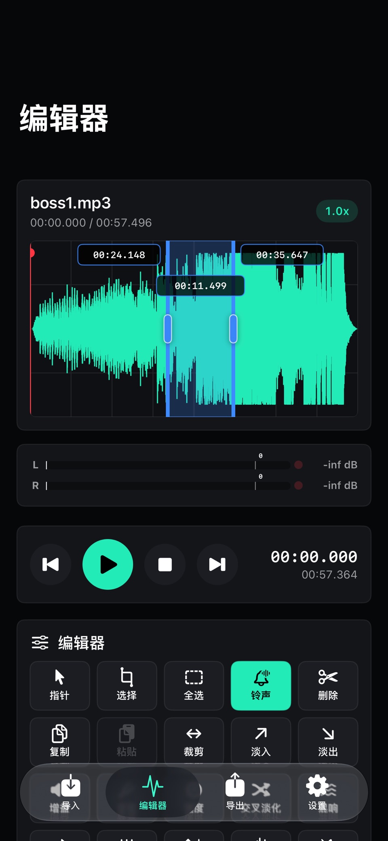Select the 指针 pointer tool
The width and height of the screenshot is (388, 841).
60,685
